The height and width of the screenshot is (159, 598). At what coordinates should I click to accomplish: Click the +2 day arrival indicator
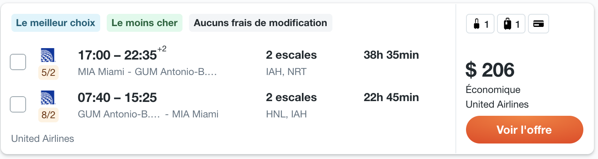click(162, 49)
